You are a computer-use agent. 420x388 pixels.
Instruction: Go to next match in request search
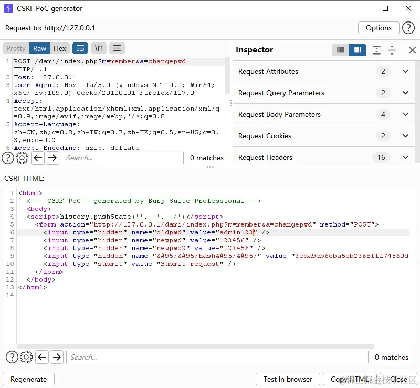(52, 158)
